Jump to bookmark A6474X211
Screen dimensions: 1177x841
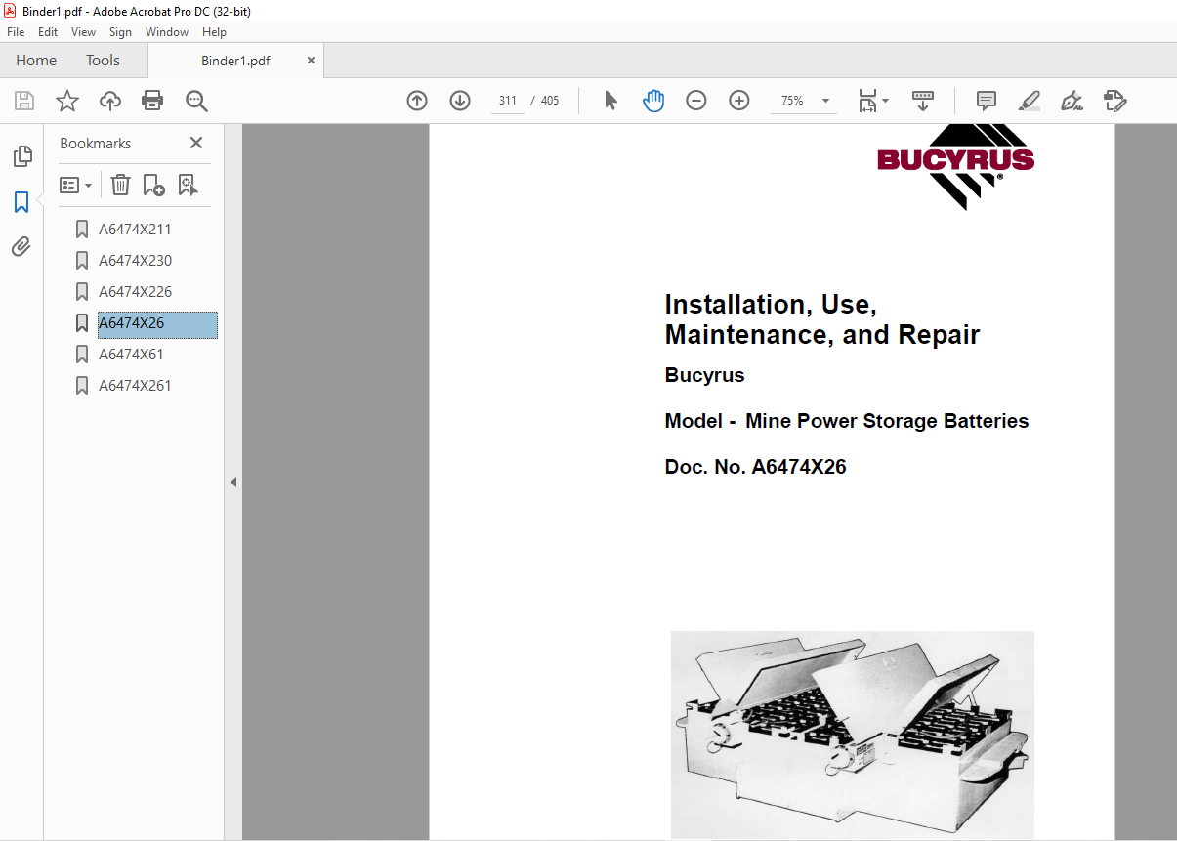click(x=135, y=230)
